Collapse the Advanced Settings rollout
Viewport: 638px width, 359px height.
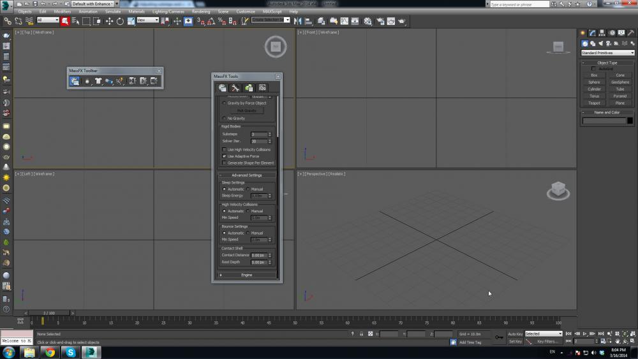[246, 175]
